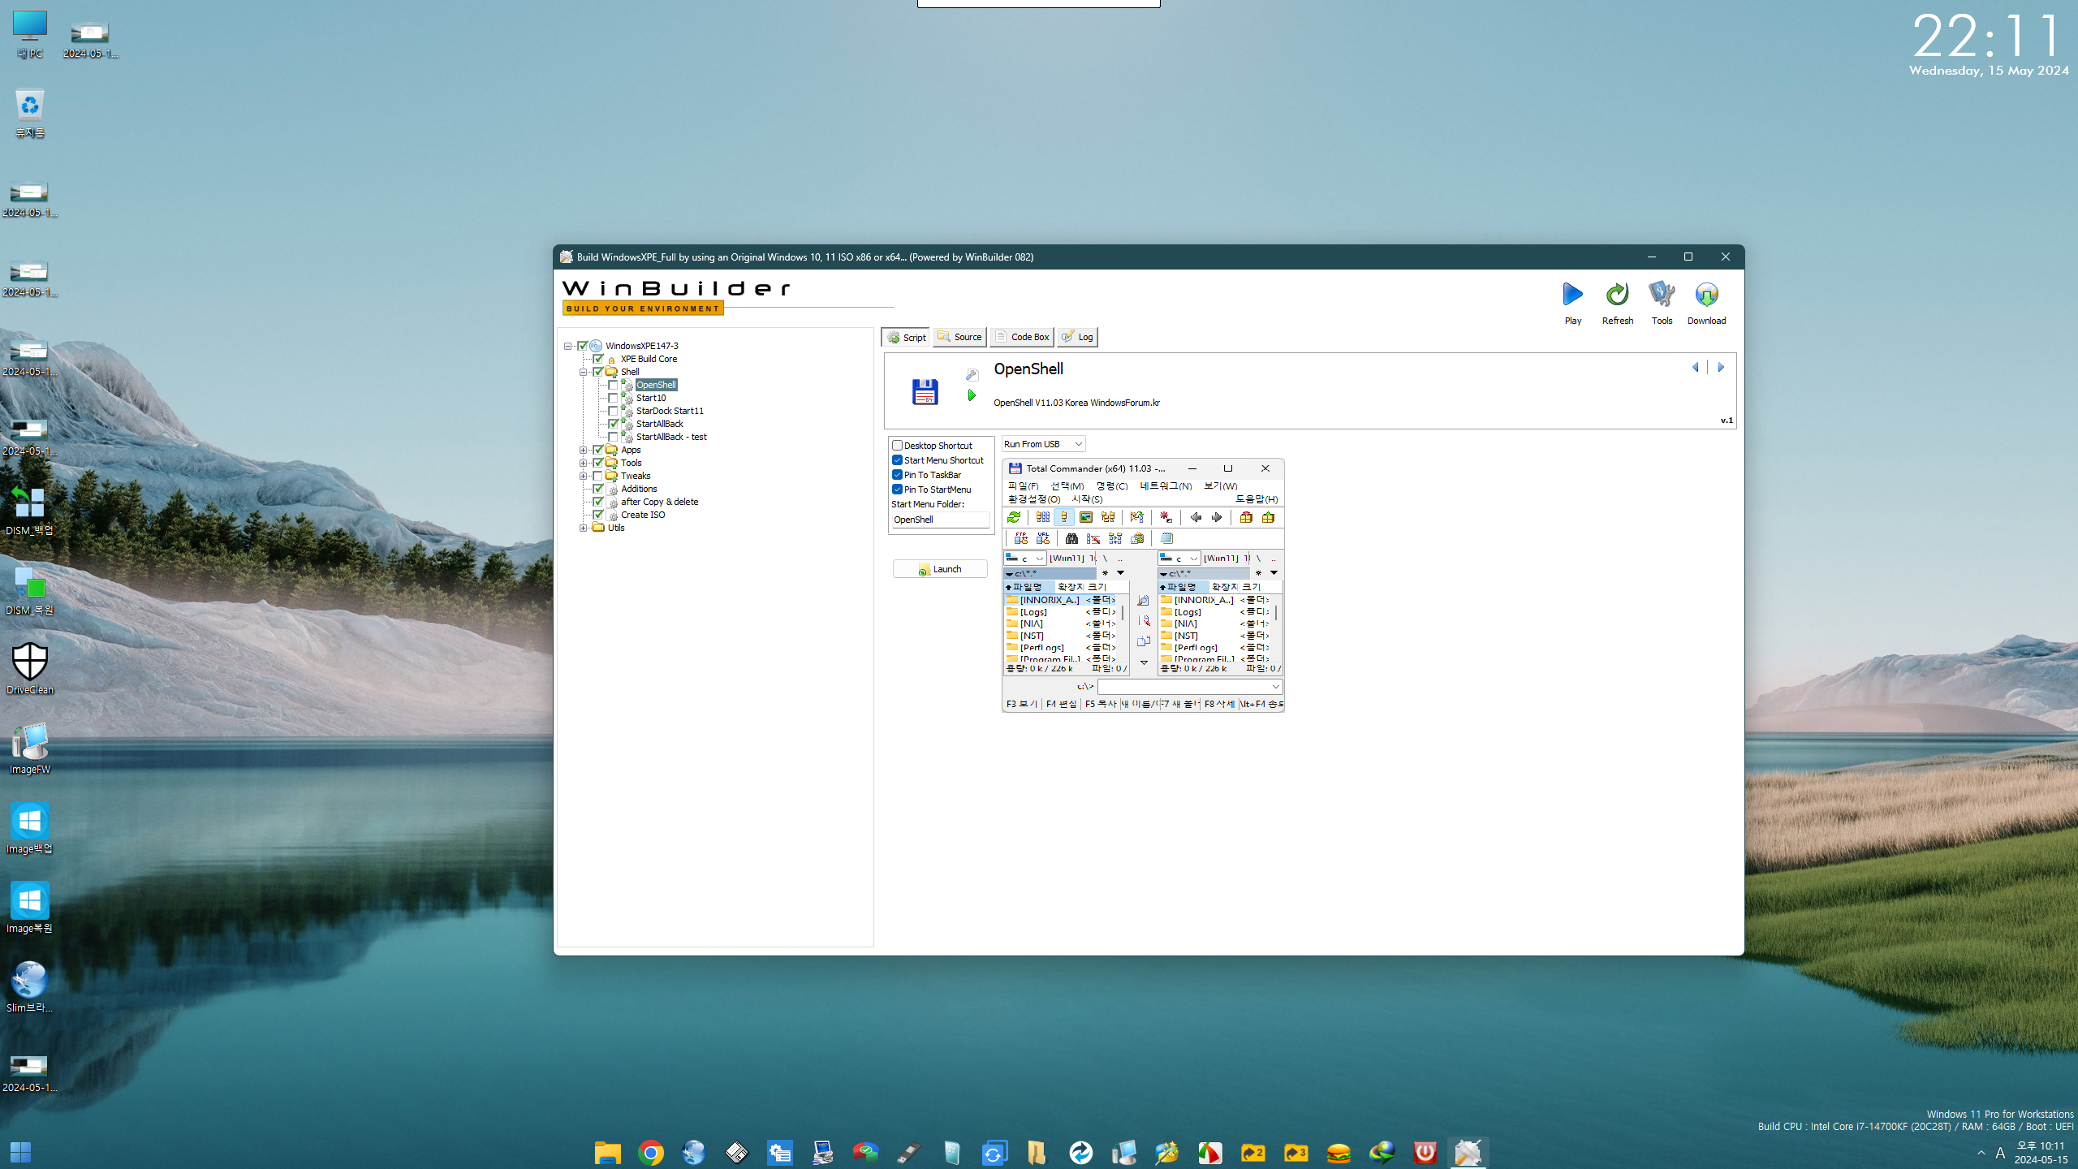Run the OpenShell script via small green arrow
Screen dimensions: 2078x1169
(972, 395)
